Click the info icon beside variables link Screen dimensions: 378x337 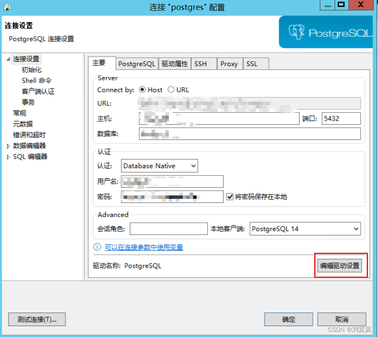(x=97, y=247)
